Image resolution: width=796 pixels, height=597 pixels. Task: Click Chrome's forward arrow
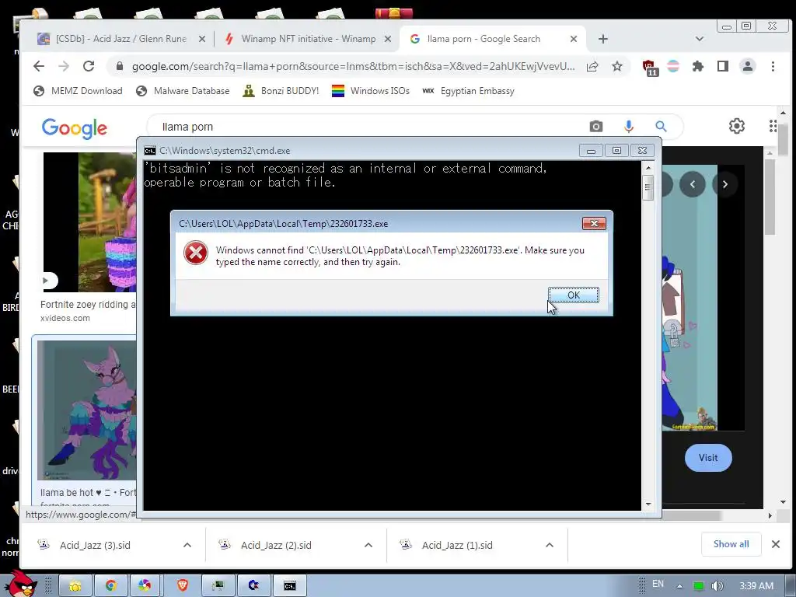(64, 66)
